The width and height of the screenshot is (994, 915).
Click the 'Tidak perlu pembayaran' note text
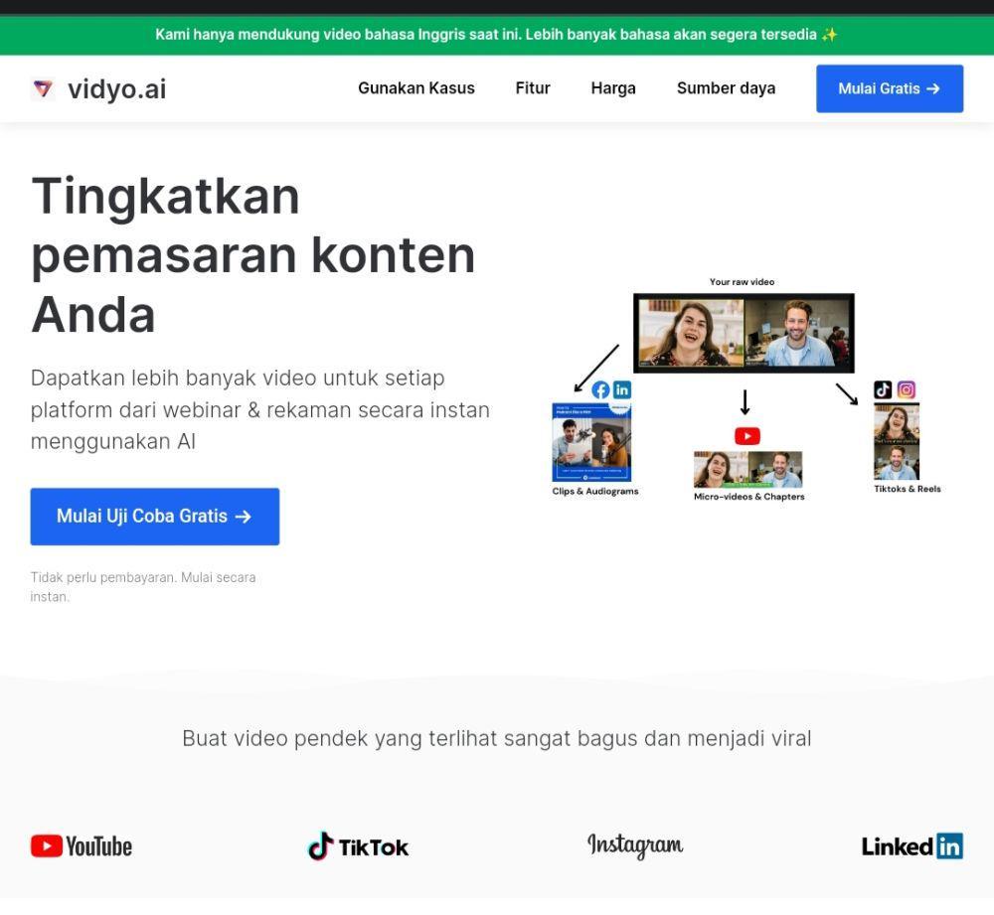[143, 587]
